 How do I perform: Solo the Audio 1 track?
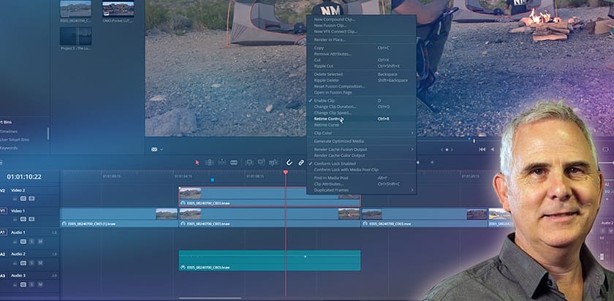[31, 242]
